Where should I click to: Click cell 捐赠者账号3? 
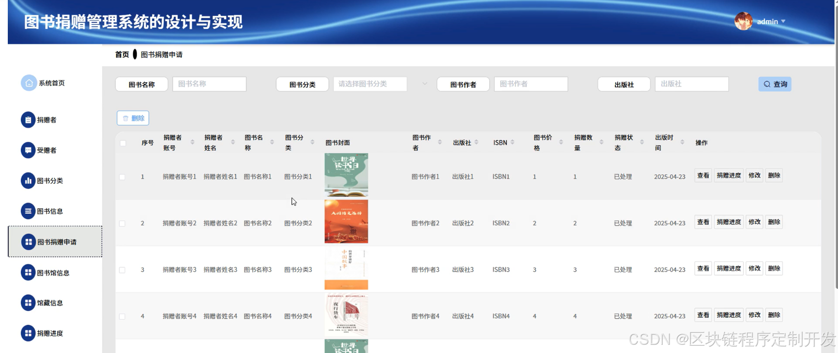pyautogui.click(x=179, y=270)
